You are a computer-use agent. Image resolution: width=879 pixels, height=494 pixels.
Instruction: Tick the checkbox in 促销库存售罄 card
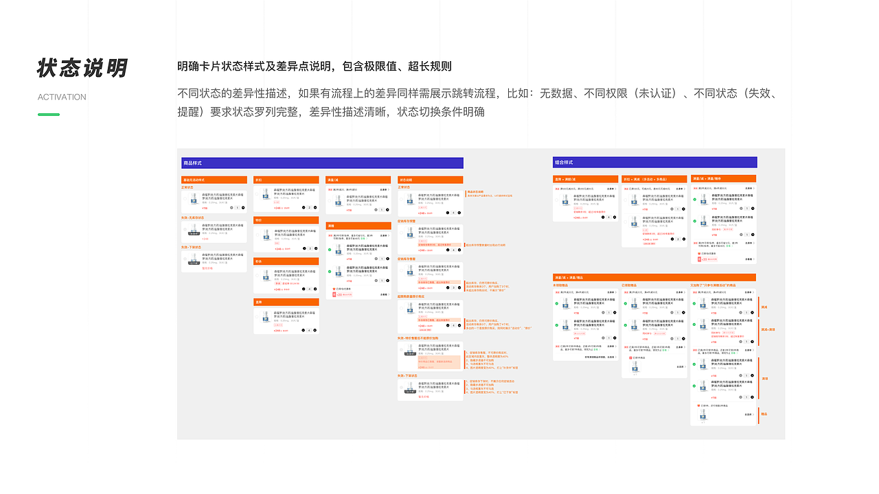401,270
